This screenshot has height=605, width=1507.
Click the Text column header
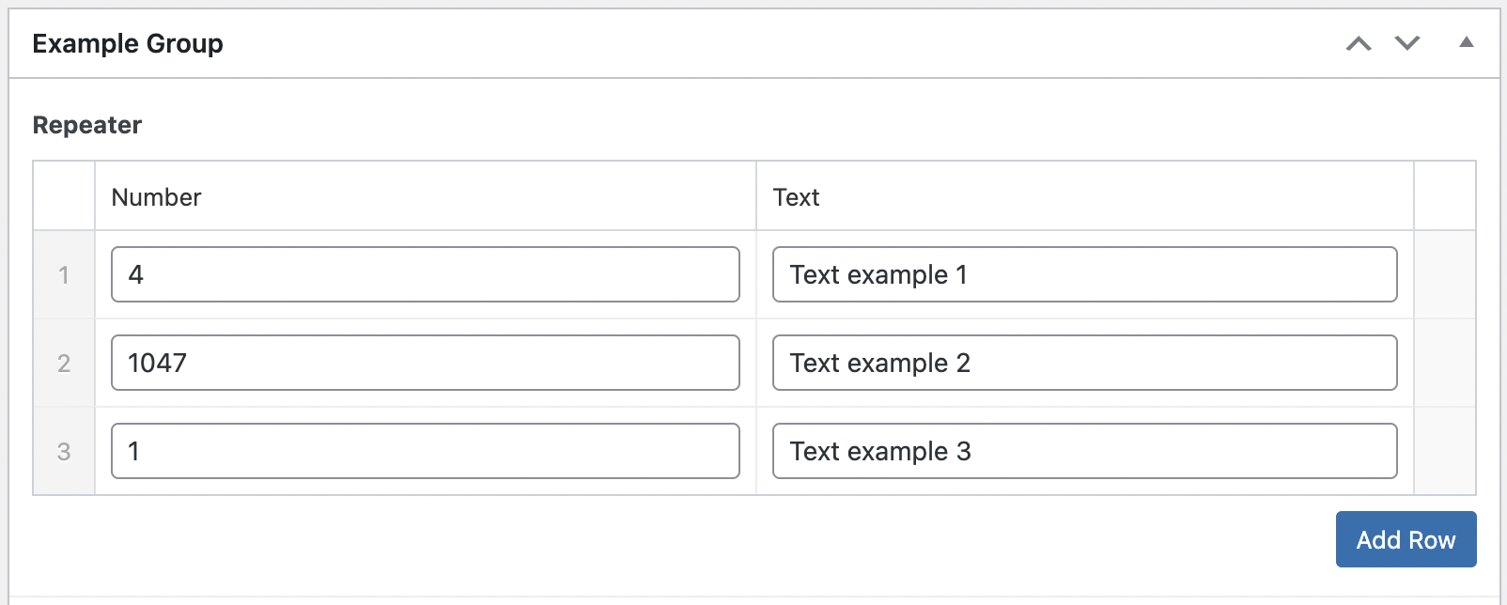point(796,197)
